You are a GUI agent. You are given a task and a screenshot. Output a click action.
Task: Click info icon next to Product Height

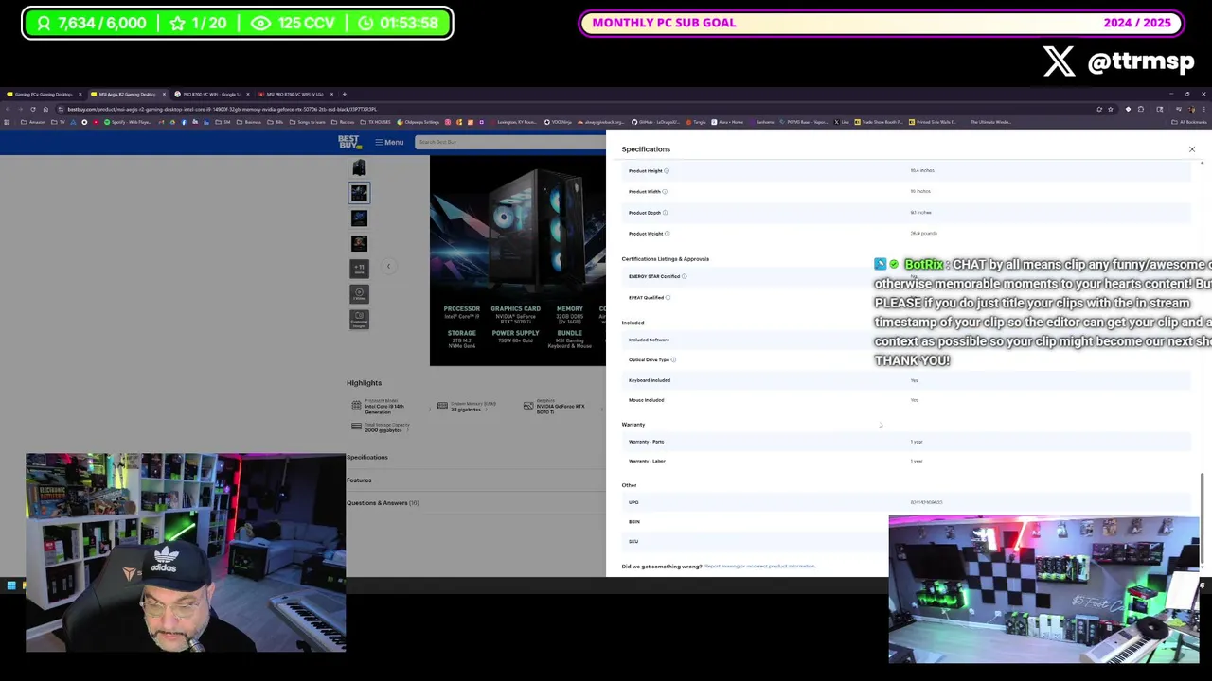(x=667, y=171)
